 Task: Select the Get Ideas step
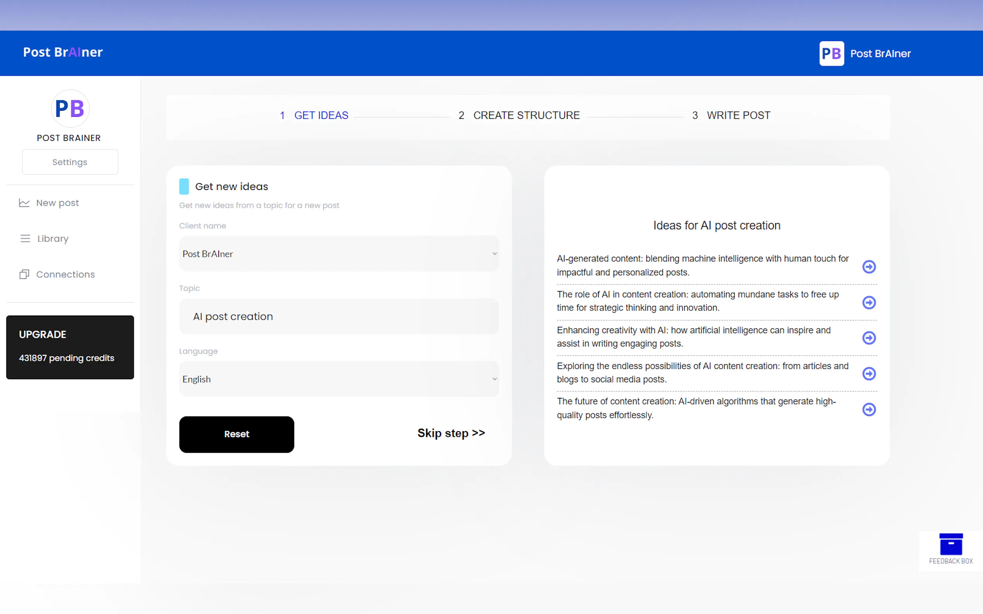tap(320, 115)
